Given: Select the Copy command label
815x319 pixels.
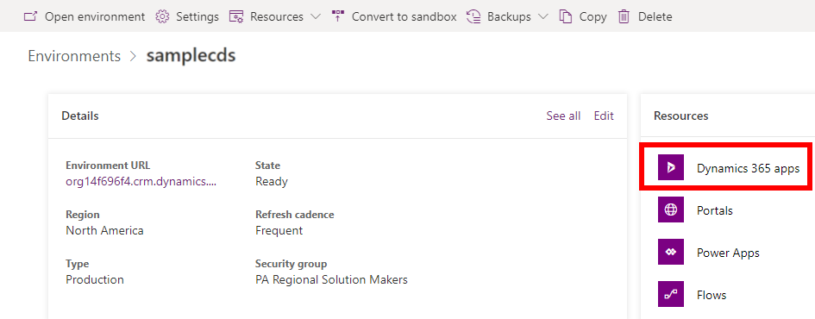Looking at the screenshot, I should pos(593,16).
